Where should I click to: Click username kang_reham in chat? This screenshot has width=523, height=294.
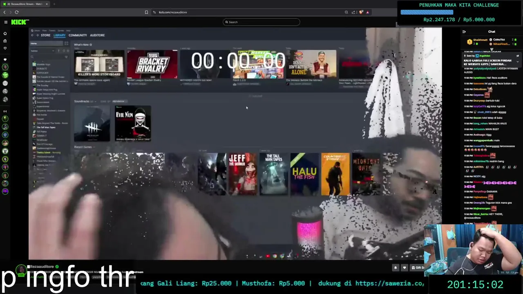(481, 123)
